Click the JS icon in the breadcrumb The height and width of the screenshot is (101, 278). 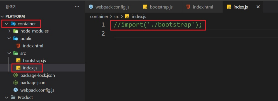click(127, 16)
